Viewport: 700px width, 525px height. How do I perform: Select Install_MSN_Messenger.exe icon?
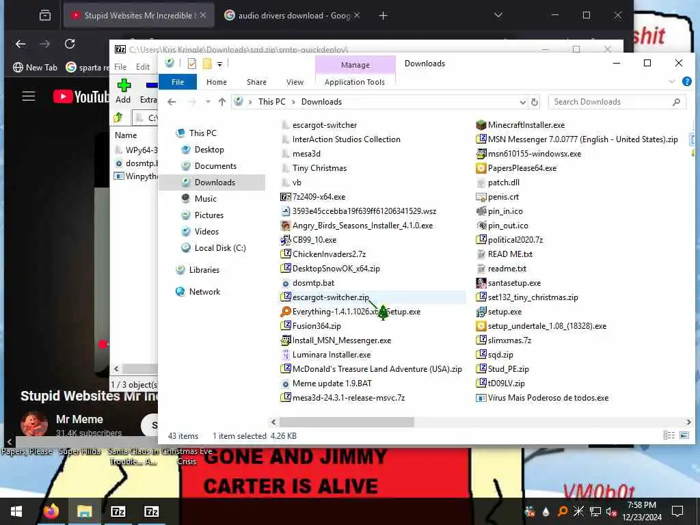pos(285,340)
